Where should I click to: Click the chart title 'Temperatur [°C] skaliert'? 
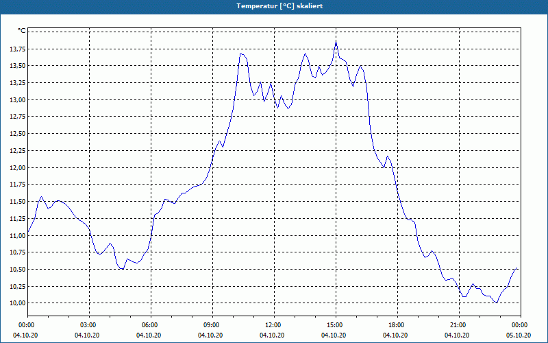pos(279,6)
